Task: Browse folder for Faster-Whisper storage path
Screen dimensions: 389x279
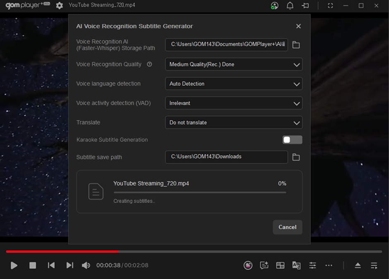Action: point(296,45)
